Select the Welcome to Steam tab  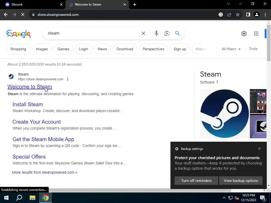(x=97, y=4)
